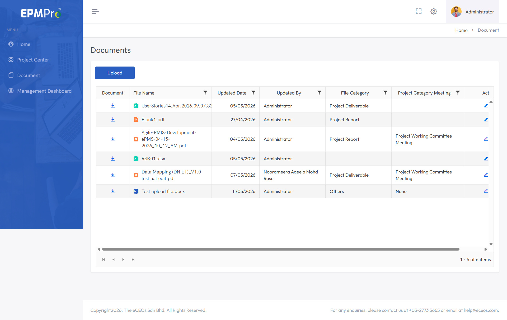Go to Home breadcrumb link
507x320 pixels.
(x=461, y=30)
